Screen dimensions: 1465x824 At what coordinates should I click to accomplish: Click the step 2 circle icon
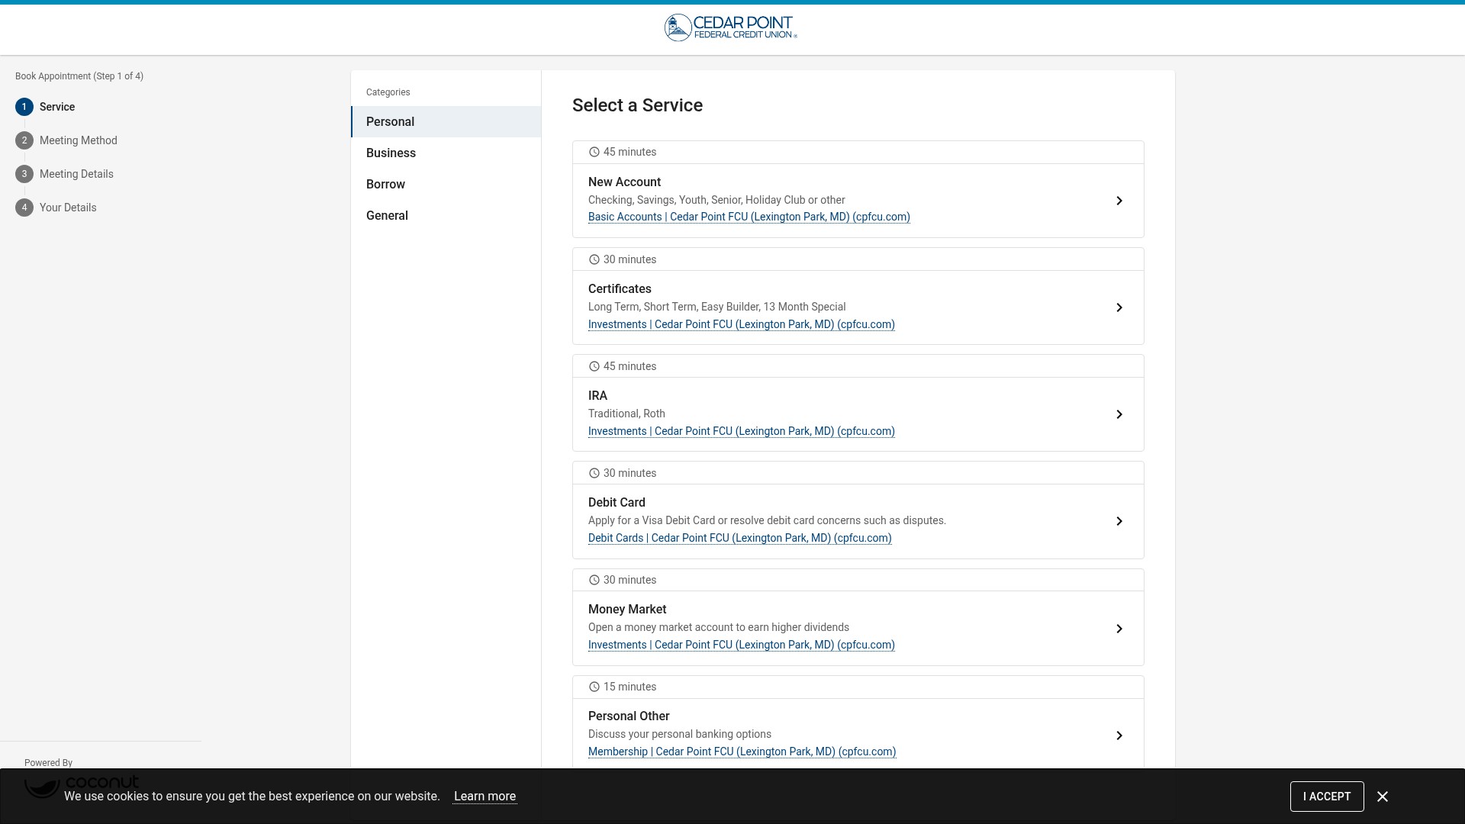tap(24, 140)
